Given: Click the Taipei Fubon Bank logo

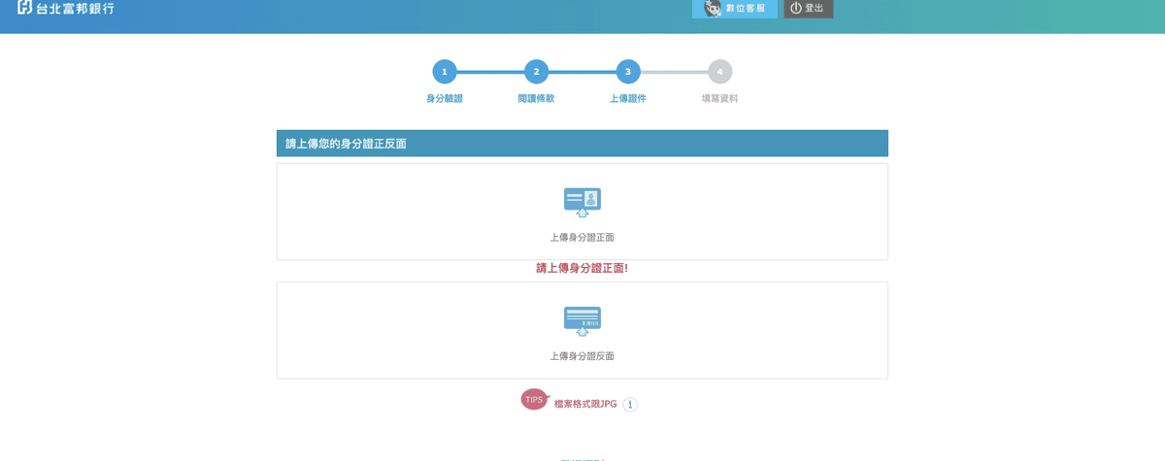Looking at the screenshot, I should pos(65,9).
